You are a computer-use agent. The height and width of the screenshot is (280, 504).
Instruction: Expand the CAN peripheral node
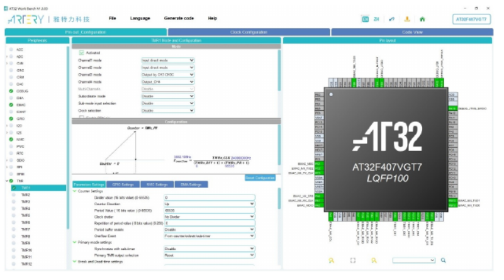click(x=7, y=64)
